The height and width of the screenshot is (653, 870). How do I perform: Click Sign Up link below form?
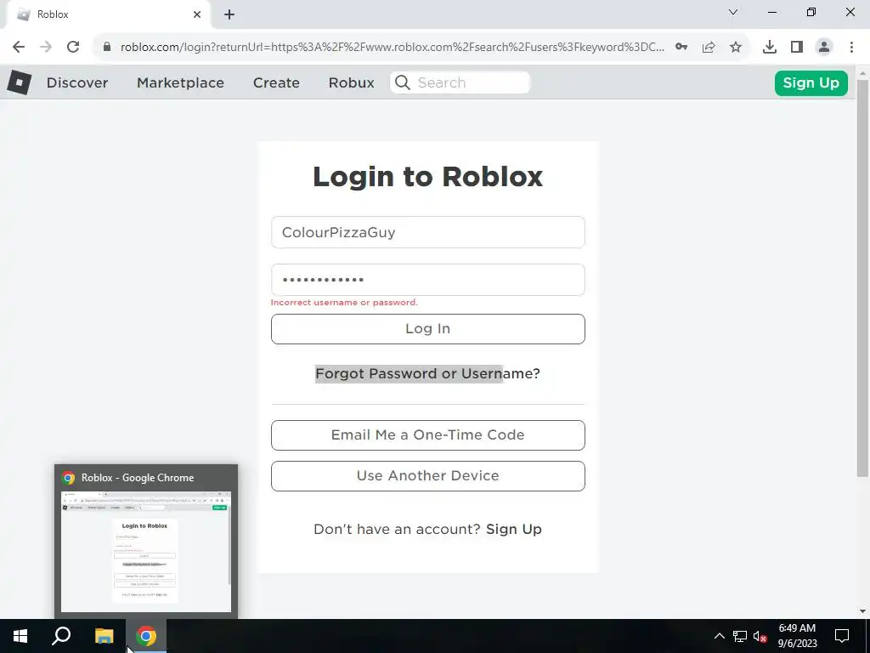[514, 529]
